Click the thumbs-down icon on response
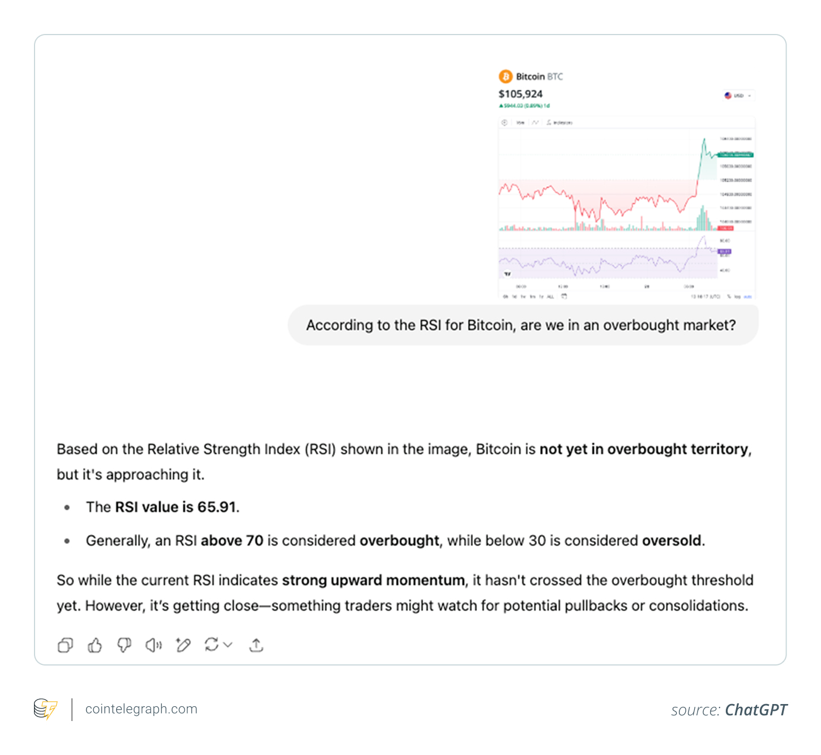 (x=125, y=645)
